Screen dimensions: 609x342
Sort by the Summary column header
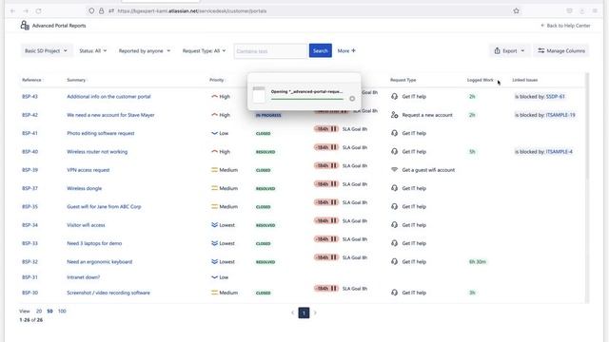tap(76, 80)
